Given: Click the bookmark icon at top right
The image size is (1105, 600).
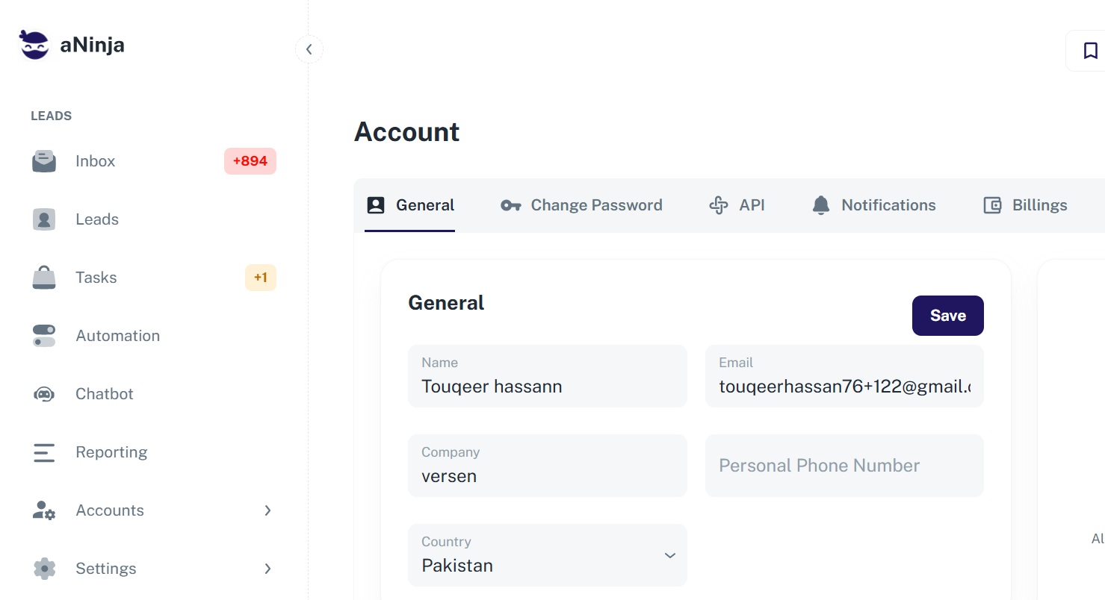Looking at the screenshot, I should (x=1090, y=51).
